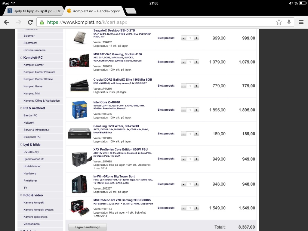The height and width of the screenshot is (231, 308).
Task: Close the 'Hjelp til kjøp av spill pc' tab
Action: 59,11
